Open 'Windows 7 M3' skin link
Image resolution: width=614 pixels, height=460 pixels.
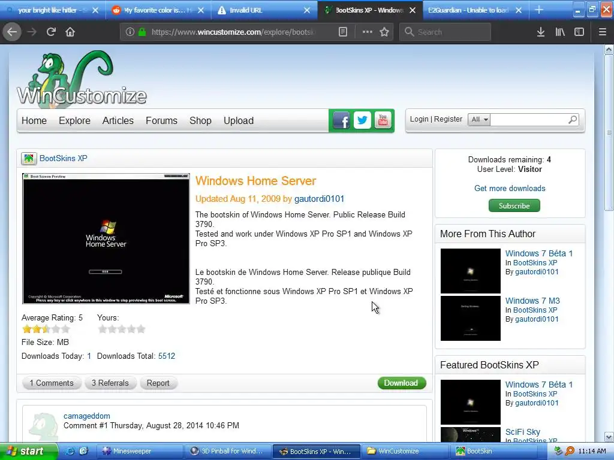[x=532, y=301]
